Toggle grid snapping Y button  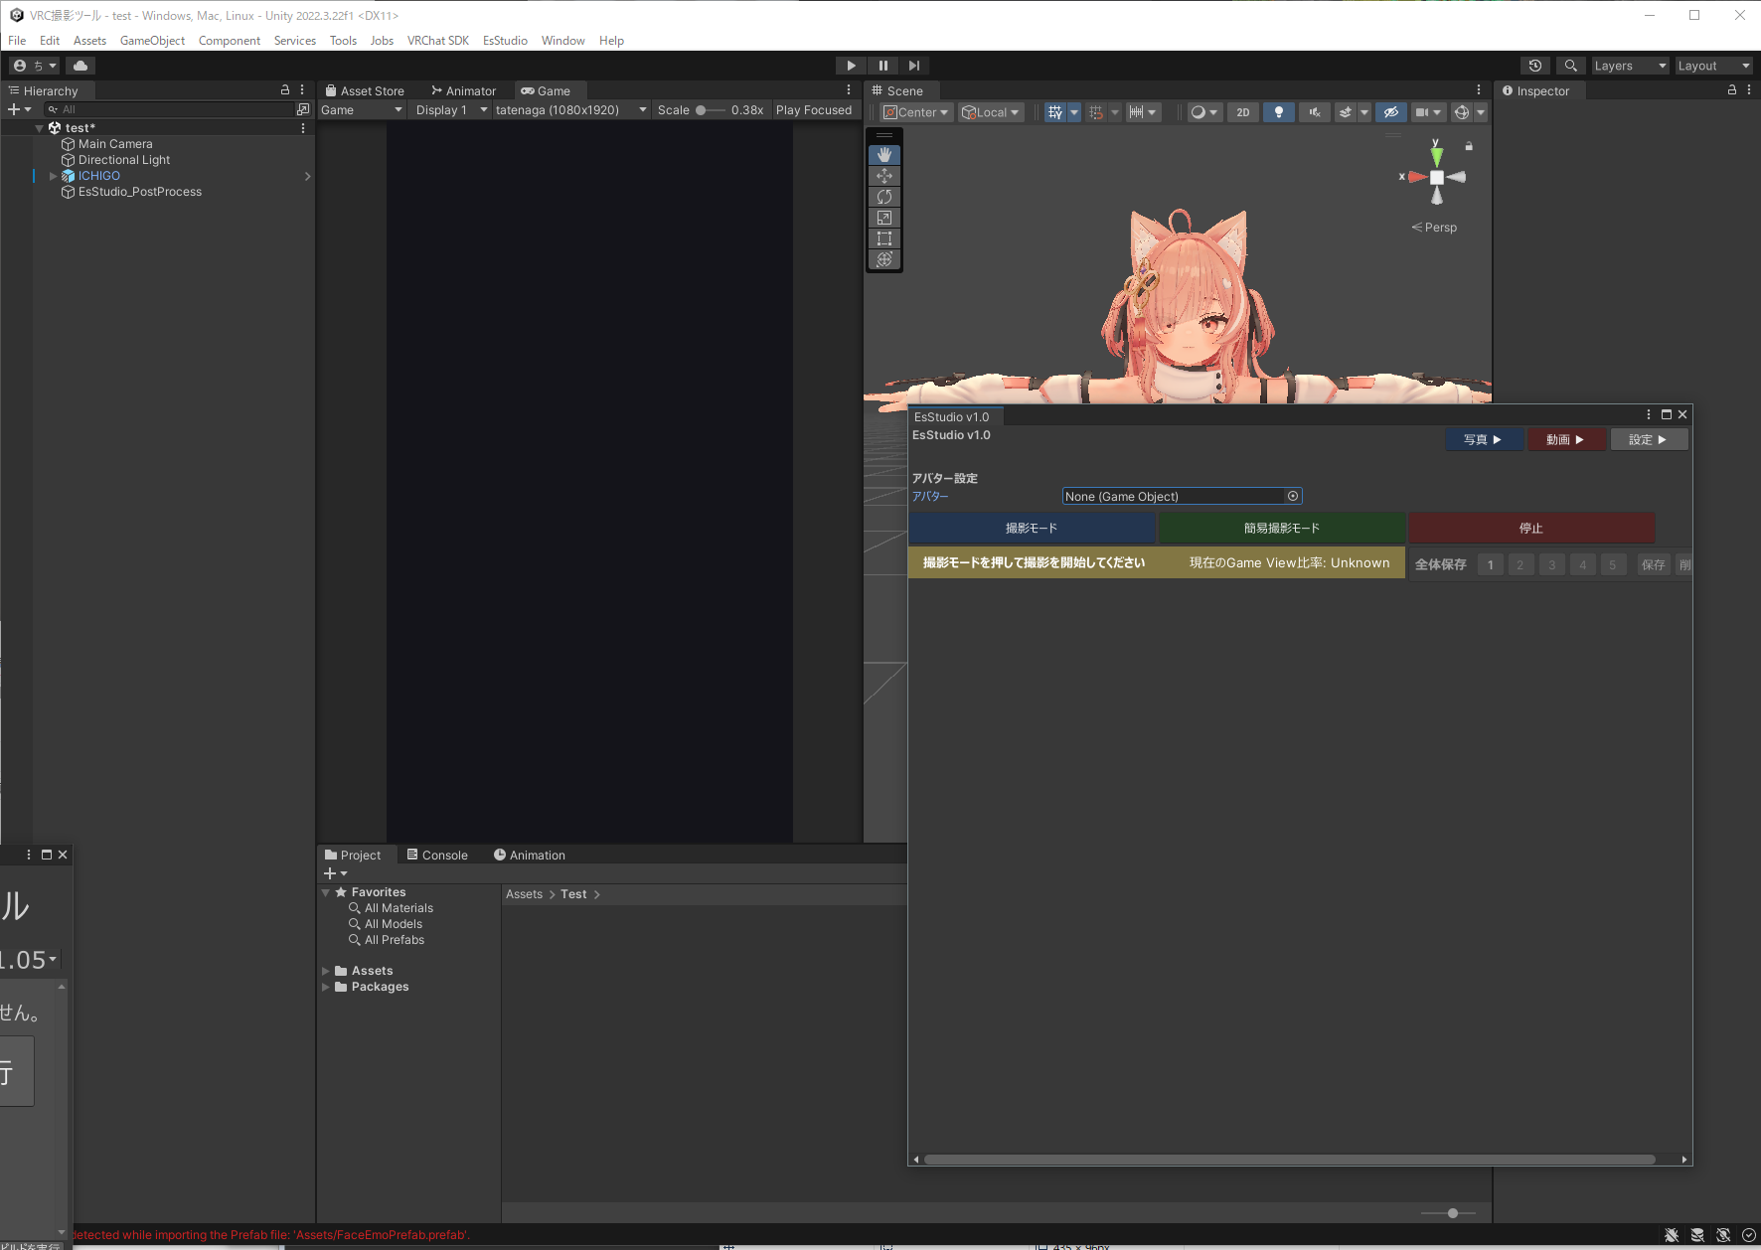(x=1055, y=112)
